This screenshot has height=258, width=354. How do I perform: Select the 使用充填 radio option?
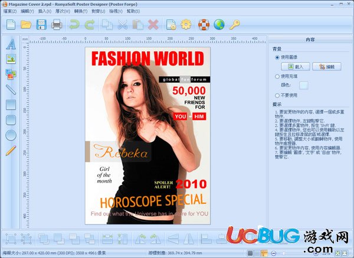point(277,77)
